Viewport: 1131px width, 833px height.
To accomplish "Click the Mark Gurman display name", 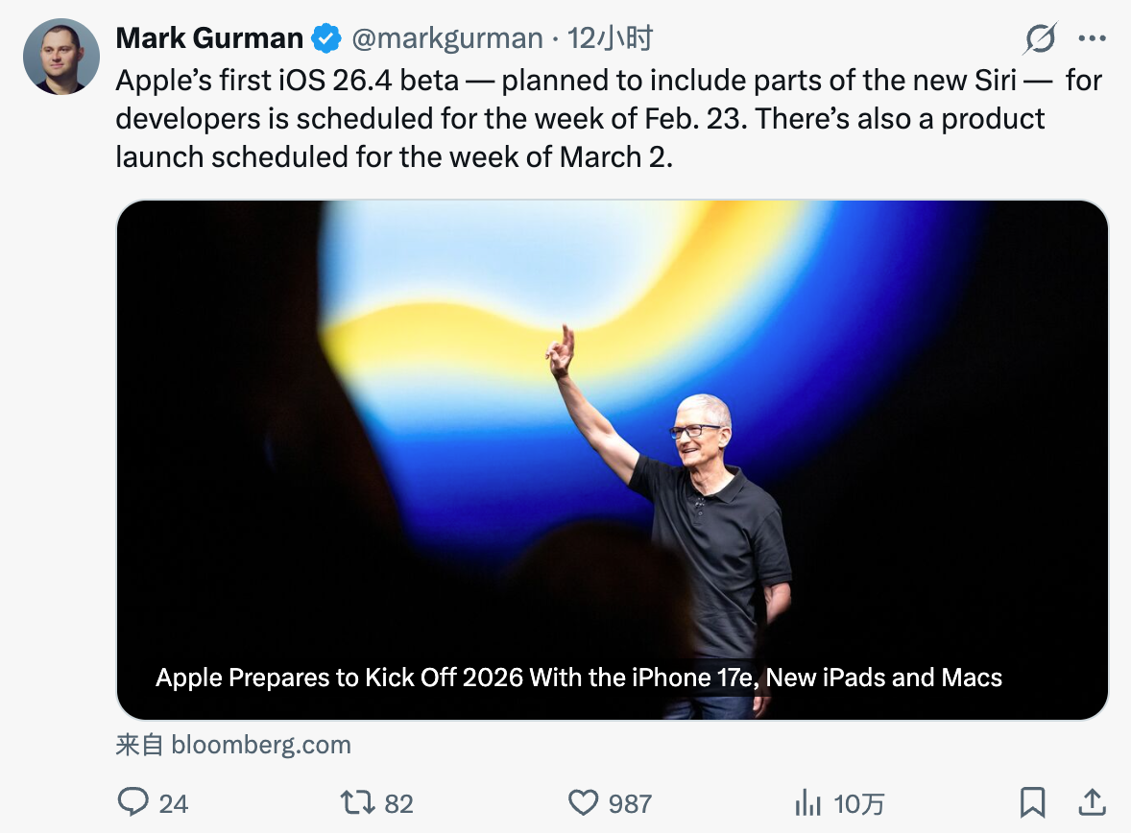I will 209,38.
